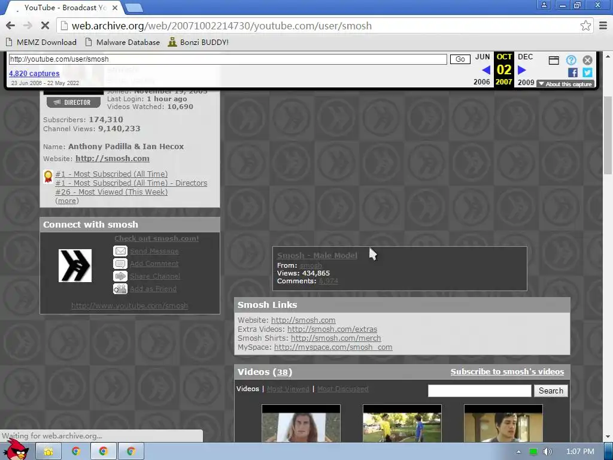Share capture on Twitter

587,72
